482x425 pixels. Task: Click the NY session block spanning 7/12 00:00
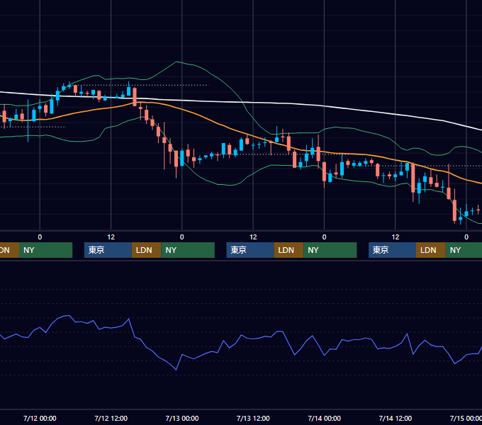click(x=45, y=250)
